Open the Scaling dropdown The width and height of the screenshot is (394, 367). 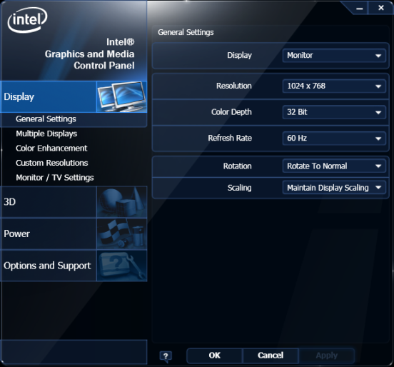pyautogui.click(x=334, y=188)
